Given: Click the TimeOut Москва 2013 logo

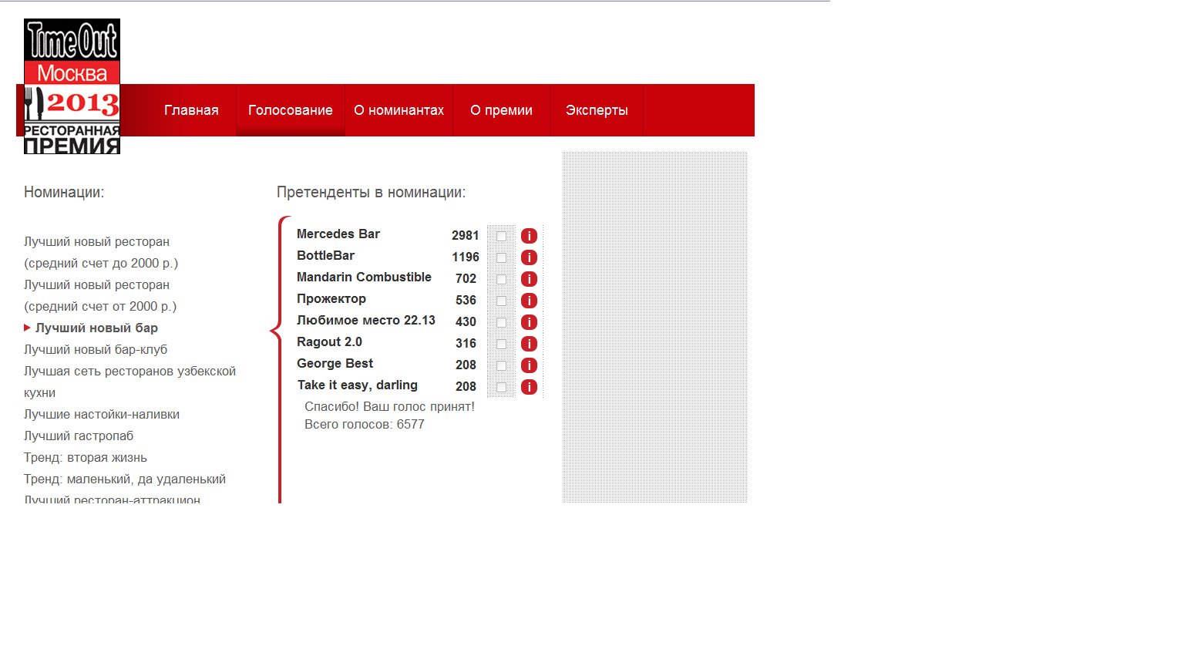Looking at the screenshot, I should point(72,86).
